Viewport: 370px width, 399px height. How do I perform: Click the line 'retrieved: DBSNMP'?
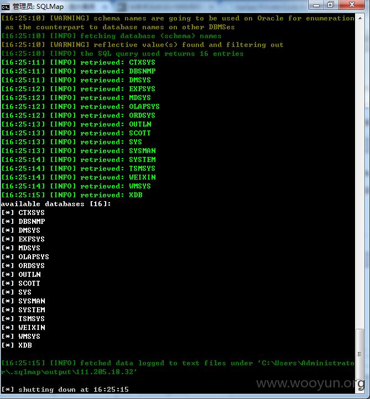pyautogui.click(x=78, y=71)
